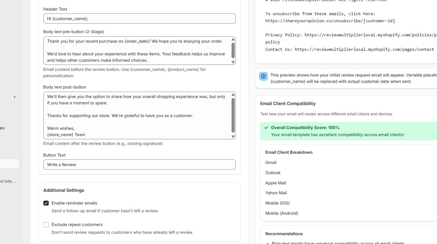The height and width of the screenshot is (244, 437).
Task: Enable the Exclude repeat customers checkbox
Action: pyautogui.click(x=46, y=225)
